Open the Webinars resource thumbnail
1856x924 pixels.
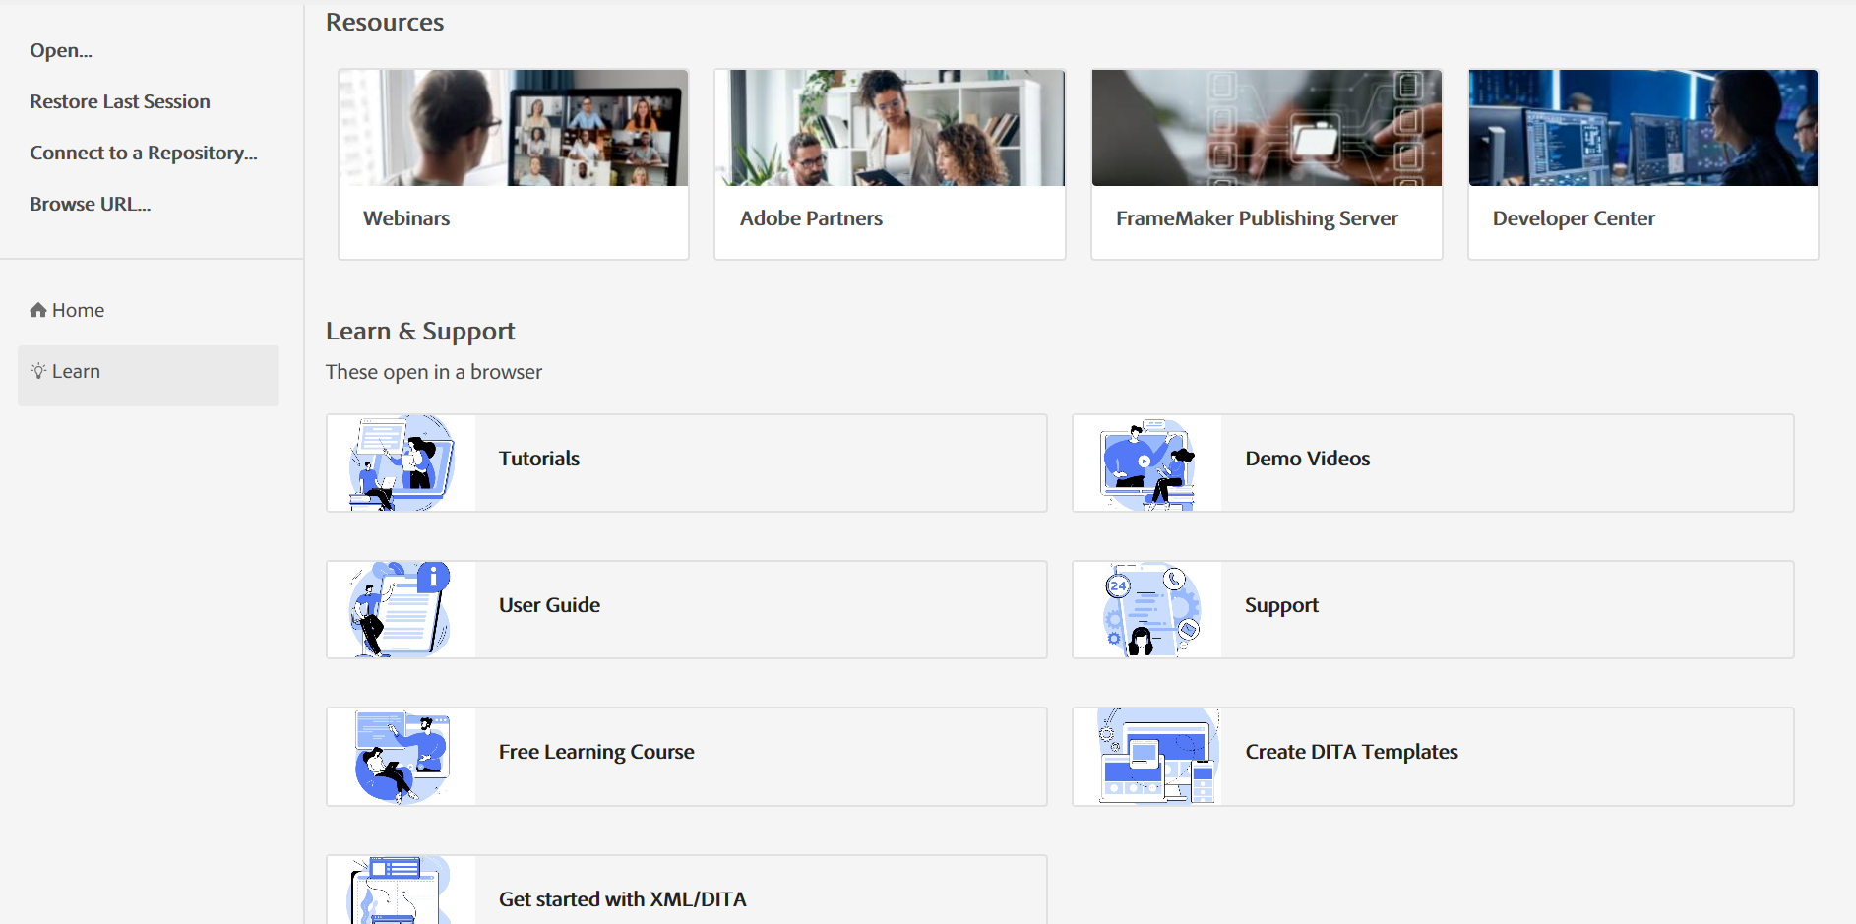tap(513, 128)
